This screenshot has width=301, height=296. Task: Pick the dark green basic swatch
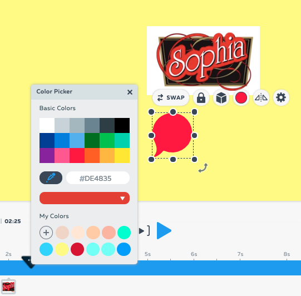point(92,140)
